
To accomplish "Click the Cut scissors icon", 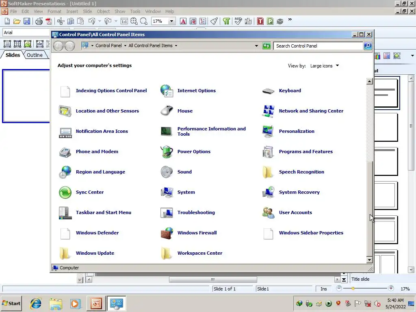I will 61,21.
